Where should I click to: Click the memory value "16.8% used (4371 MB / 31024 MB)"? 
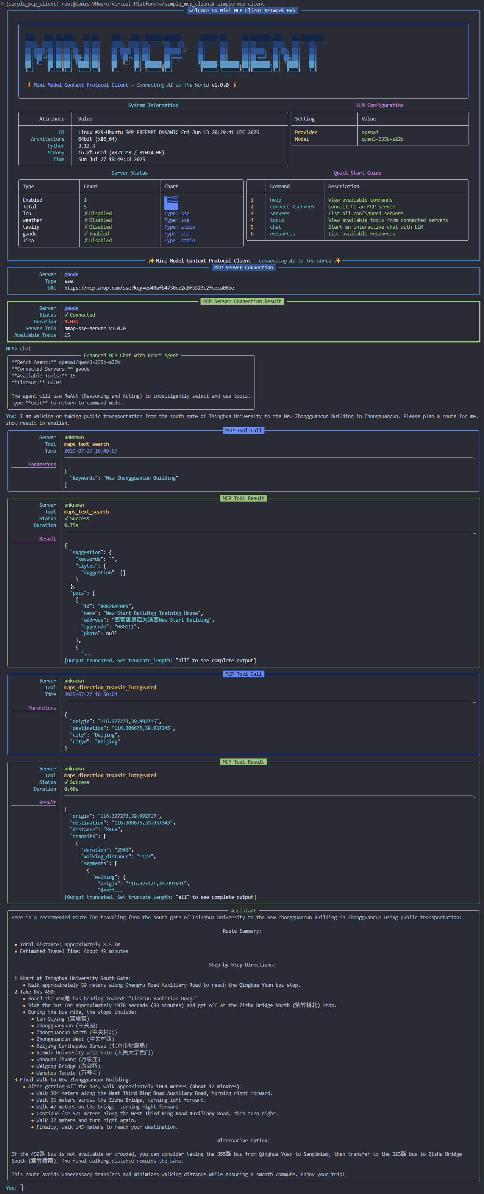121,152
